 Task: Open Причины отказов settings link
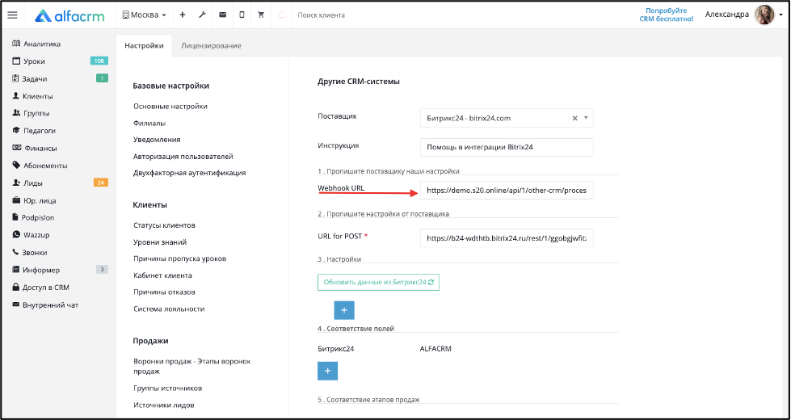coord(165,292)
